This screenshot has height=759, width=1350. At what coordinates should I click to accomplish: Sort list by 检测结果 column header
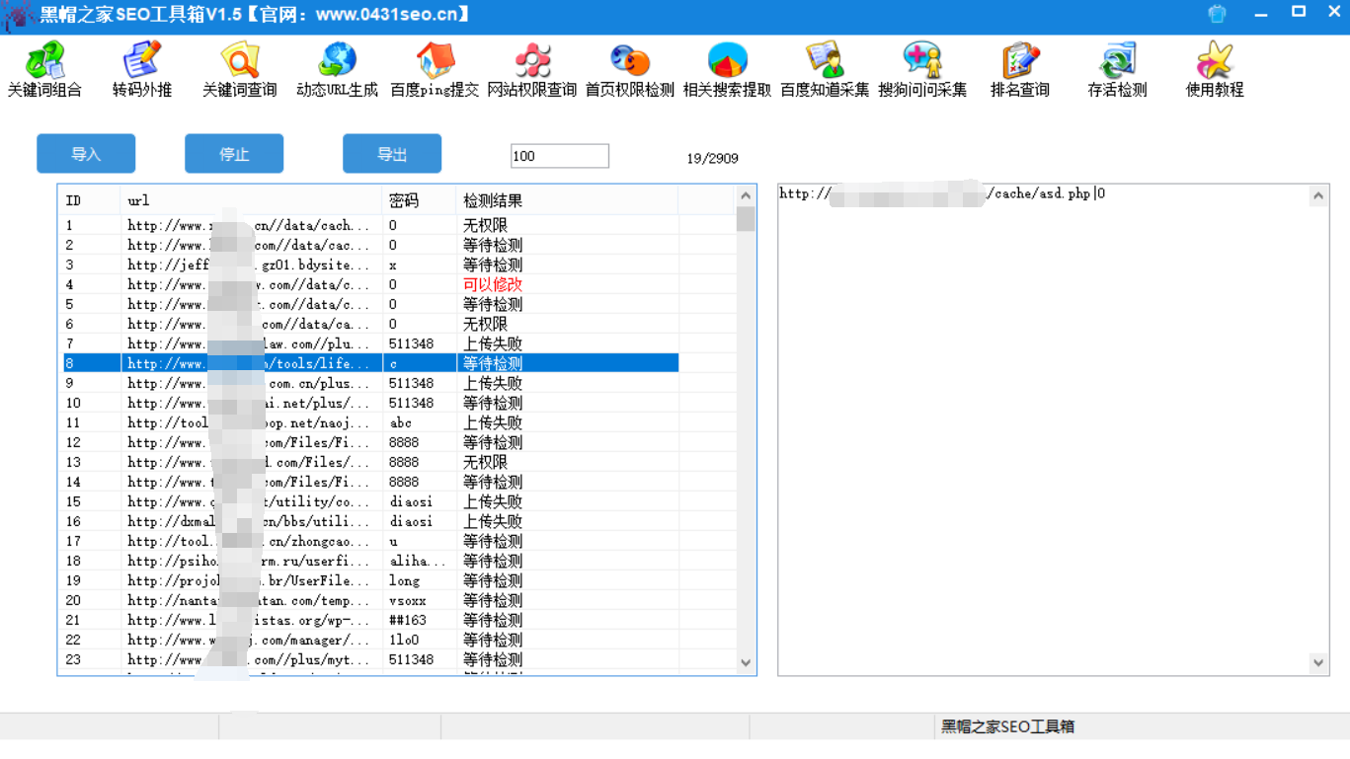(567, 200)
